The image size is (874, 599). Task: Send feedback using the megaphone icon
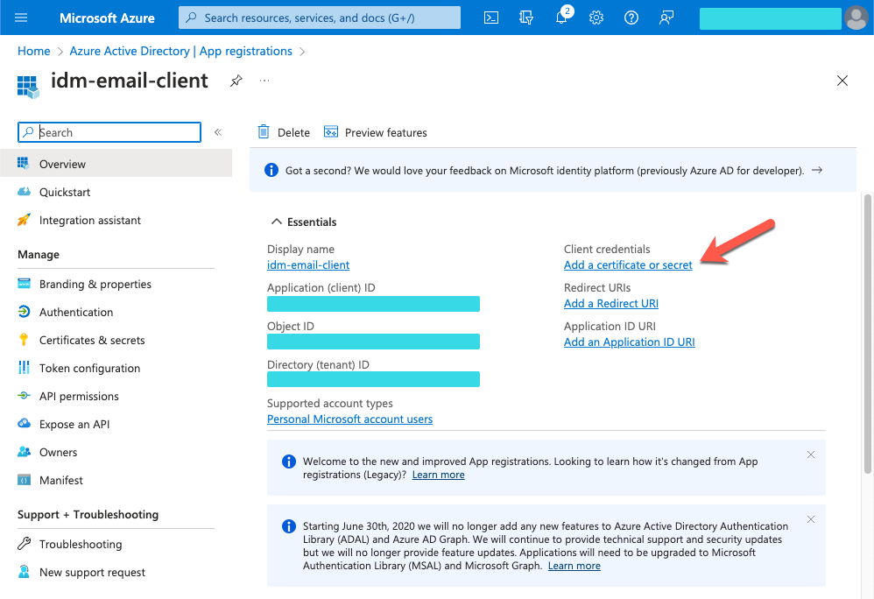(x=666, y=18)
